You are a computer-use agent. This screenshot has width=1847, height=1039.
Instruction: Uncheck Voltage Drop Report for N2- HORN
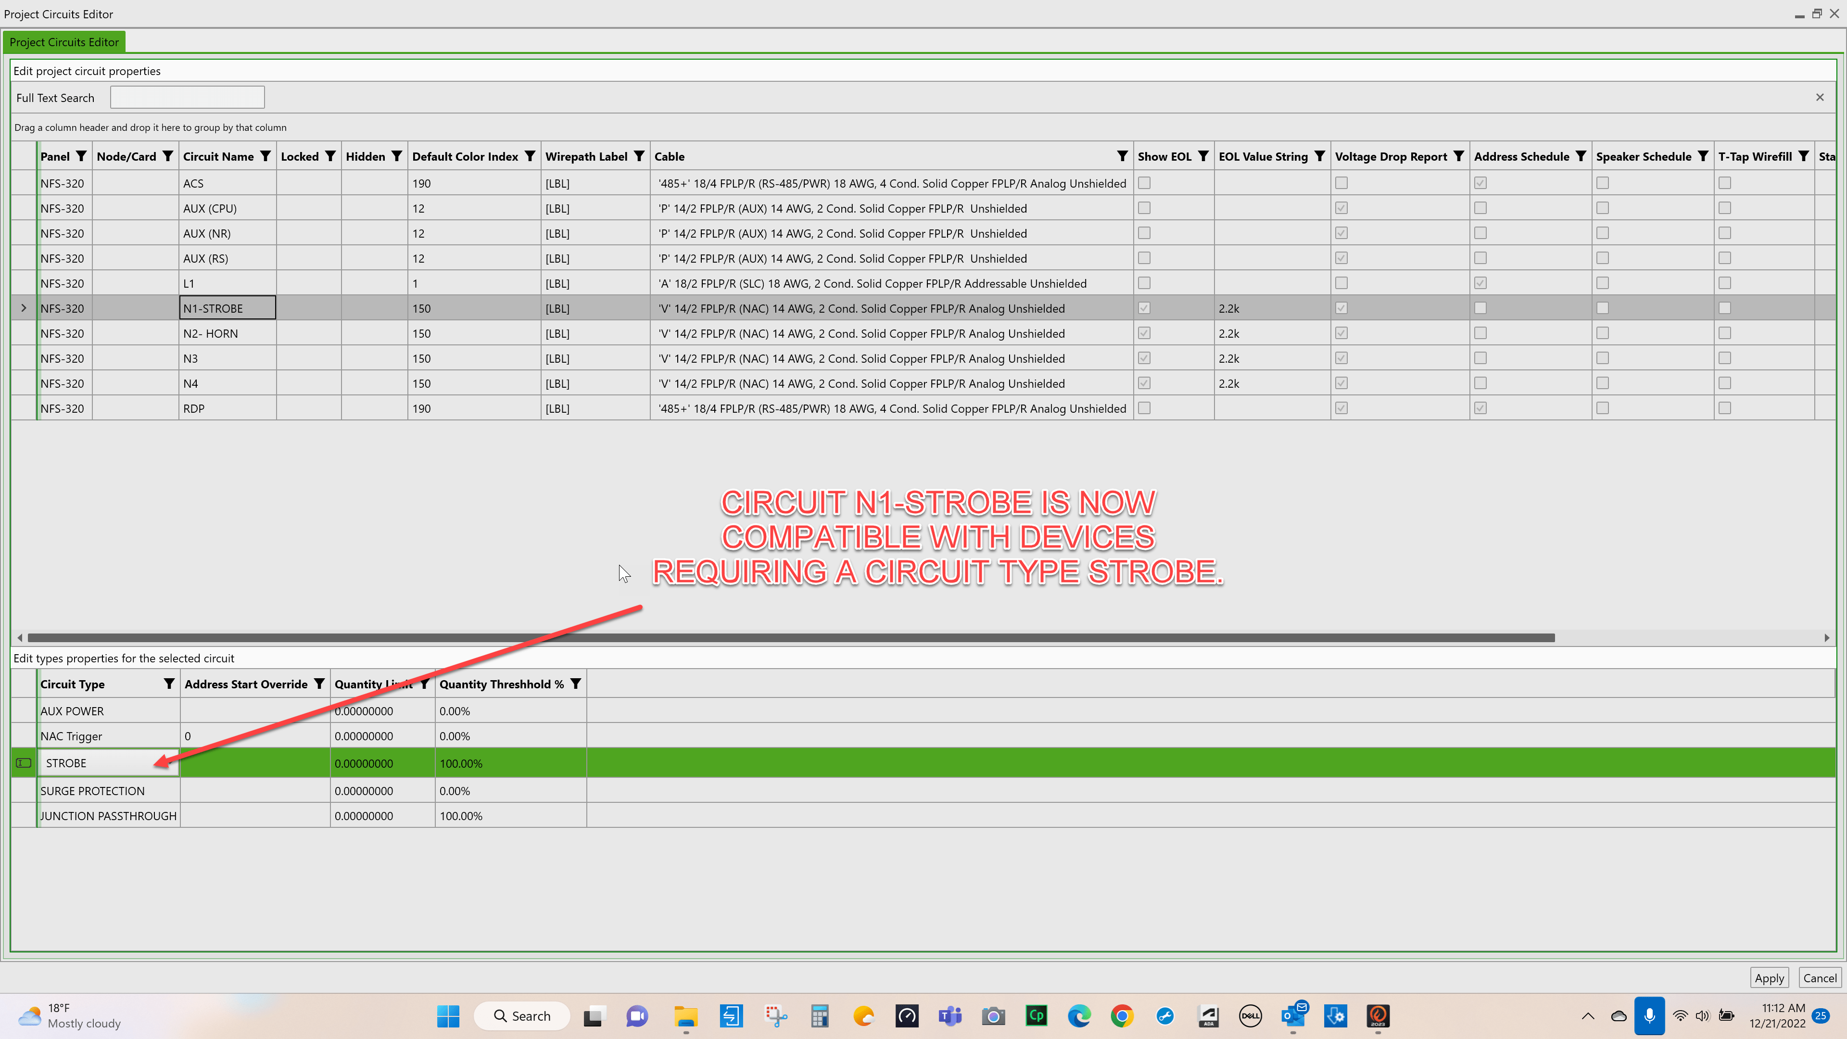point(1341,333)
